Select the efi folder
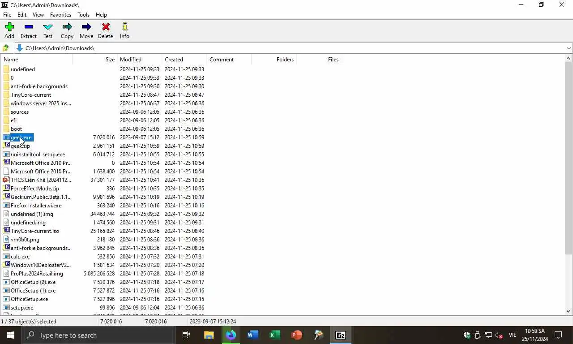Image resolution: width=573 pixels, height=344 pixels. click(x=10, y=120)
